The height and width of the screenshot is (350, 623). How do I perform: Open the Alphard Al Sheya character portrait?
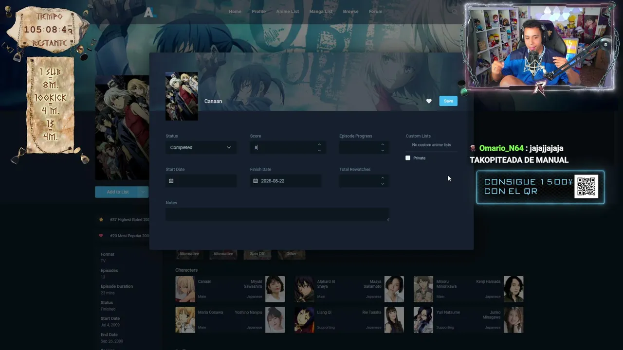point(304,289)
